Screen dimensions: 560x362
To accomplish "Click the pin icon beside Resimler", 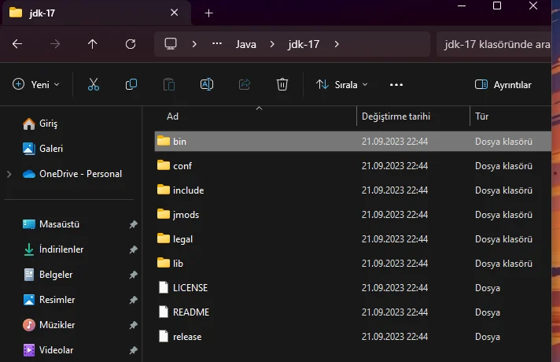I will click(133, 300).
